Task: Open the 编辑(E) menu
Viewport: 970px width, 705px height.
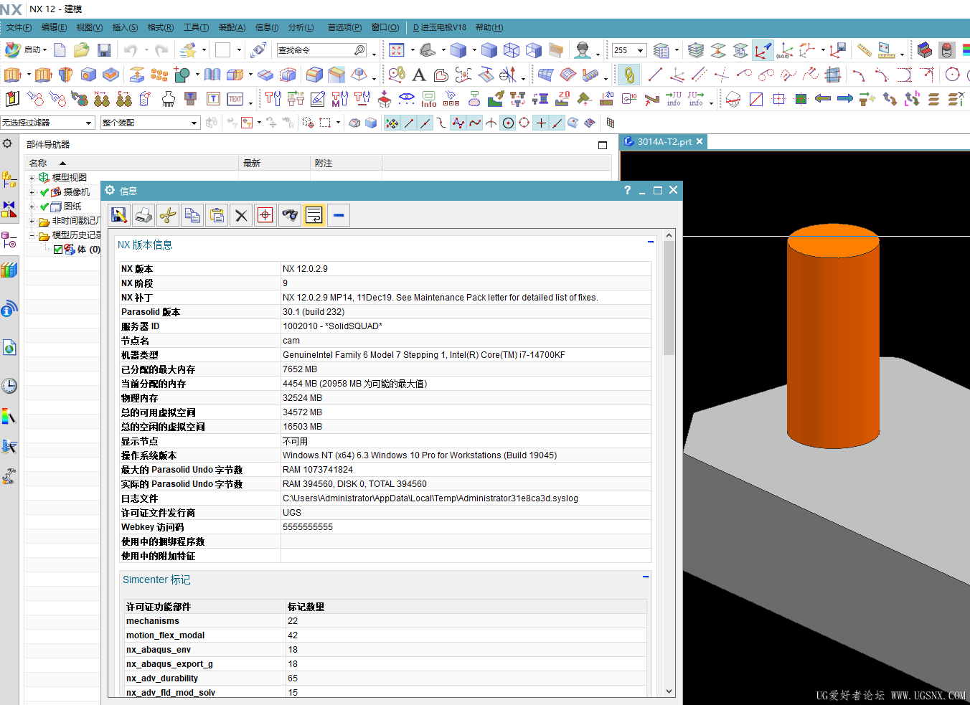Action: point(54,27)
